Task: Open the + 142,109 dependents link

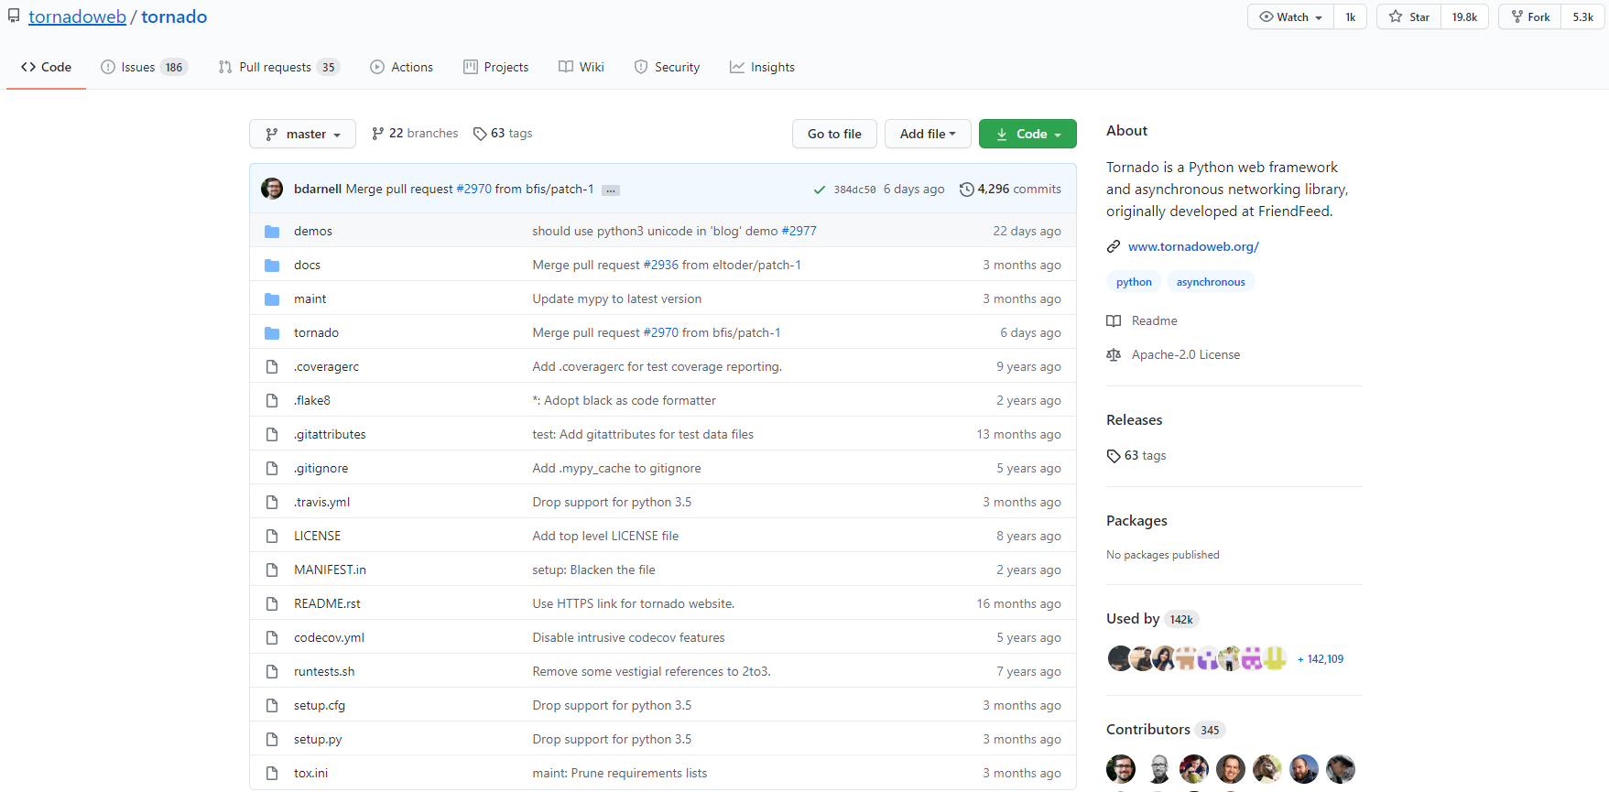Action: click(x=1321, y=659)
